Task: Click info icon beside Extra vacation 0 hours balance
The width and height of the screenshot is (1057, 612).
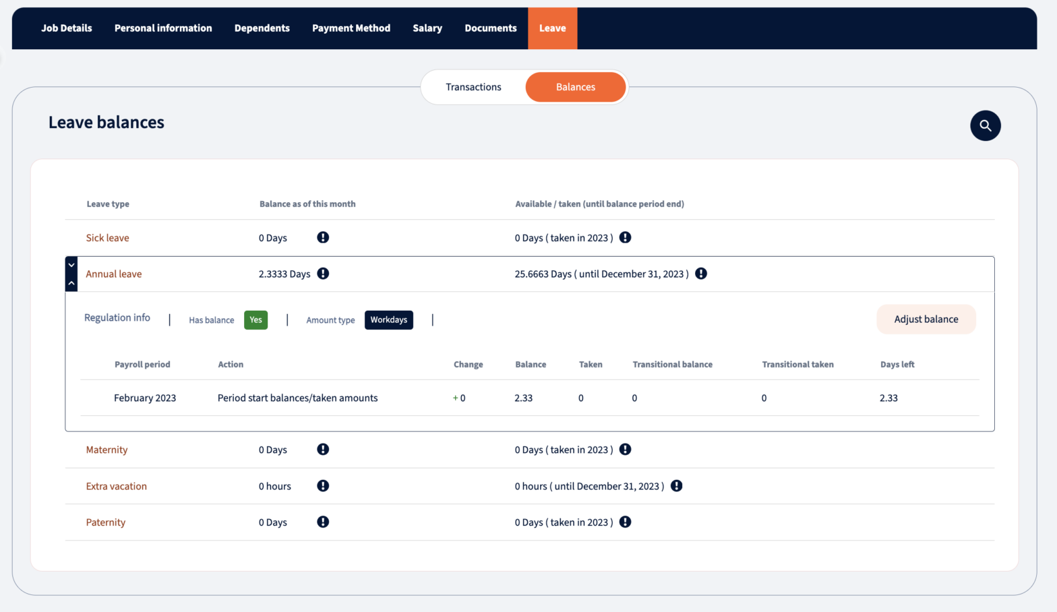Action: tap(323, 486)
